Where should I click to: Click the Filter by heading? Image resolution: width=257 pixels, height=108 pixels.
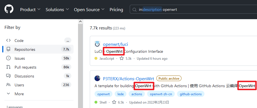click(13, 27)
